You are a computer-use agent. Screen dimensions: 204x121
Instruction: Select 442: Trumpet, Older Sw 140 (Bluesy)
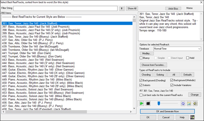coord(67,56)
